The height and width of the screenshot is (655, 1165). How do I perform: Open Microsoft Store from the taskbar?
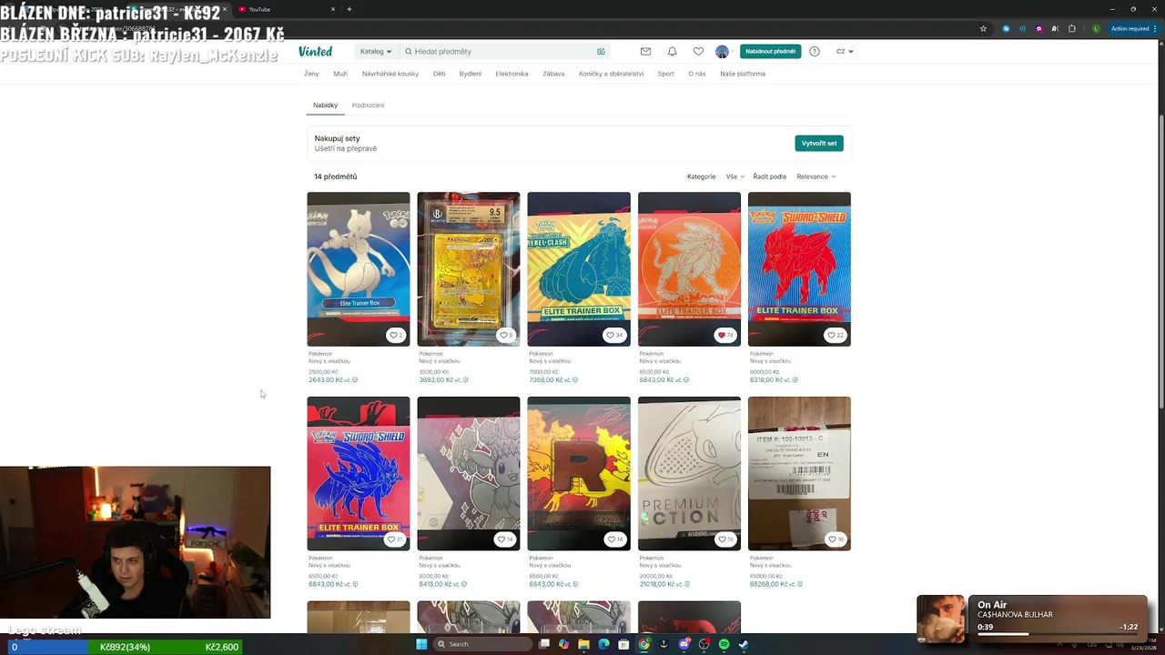pos(623,644)
